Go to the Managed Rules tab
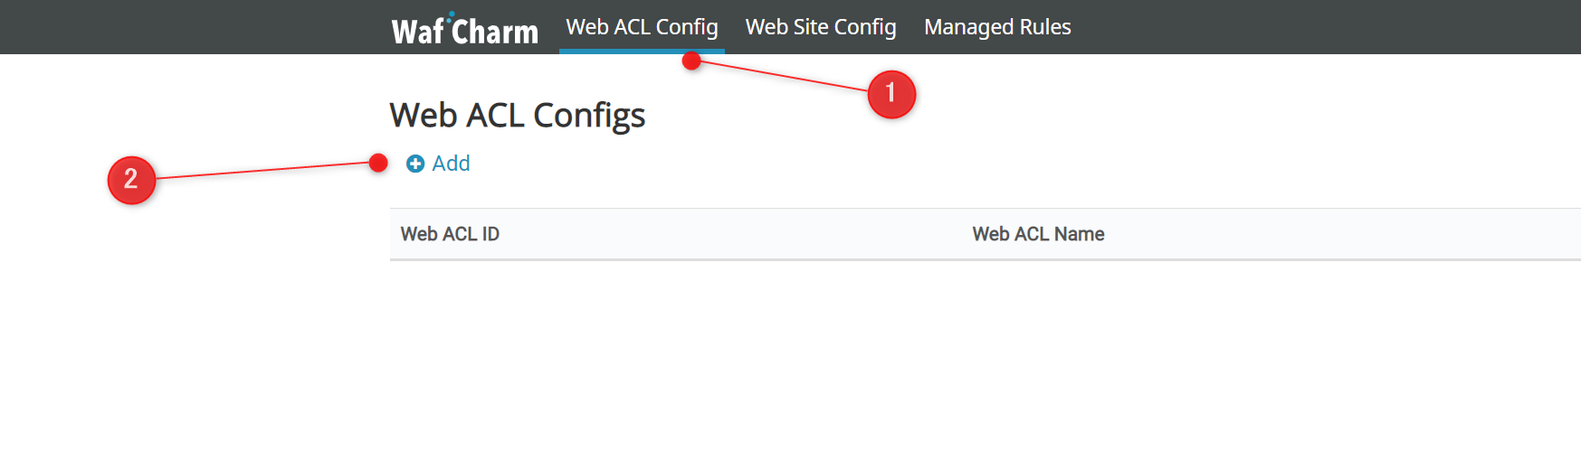 [997, 27]
